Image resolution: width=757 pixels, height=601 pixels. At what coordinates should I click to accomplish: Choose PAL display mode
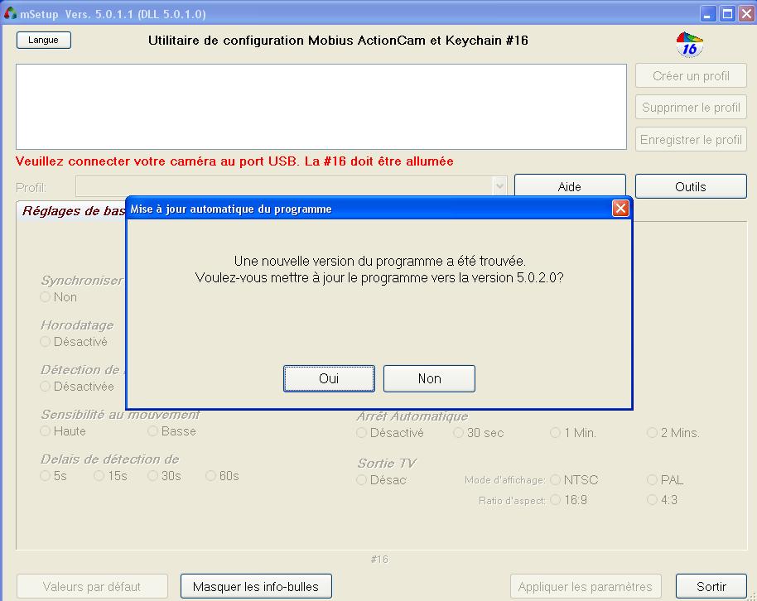[x=653, y=480]
